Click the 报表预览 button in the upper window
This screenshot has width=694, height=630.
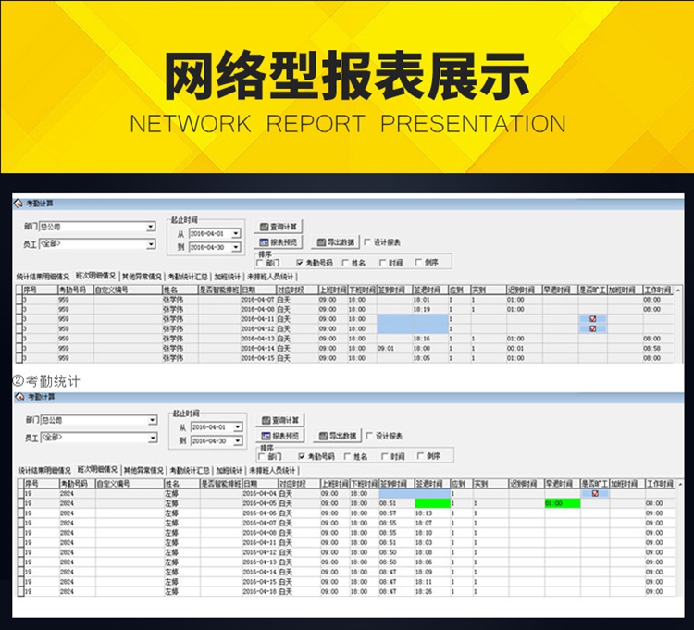click(279, 242)
